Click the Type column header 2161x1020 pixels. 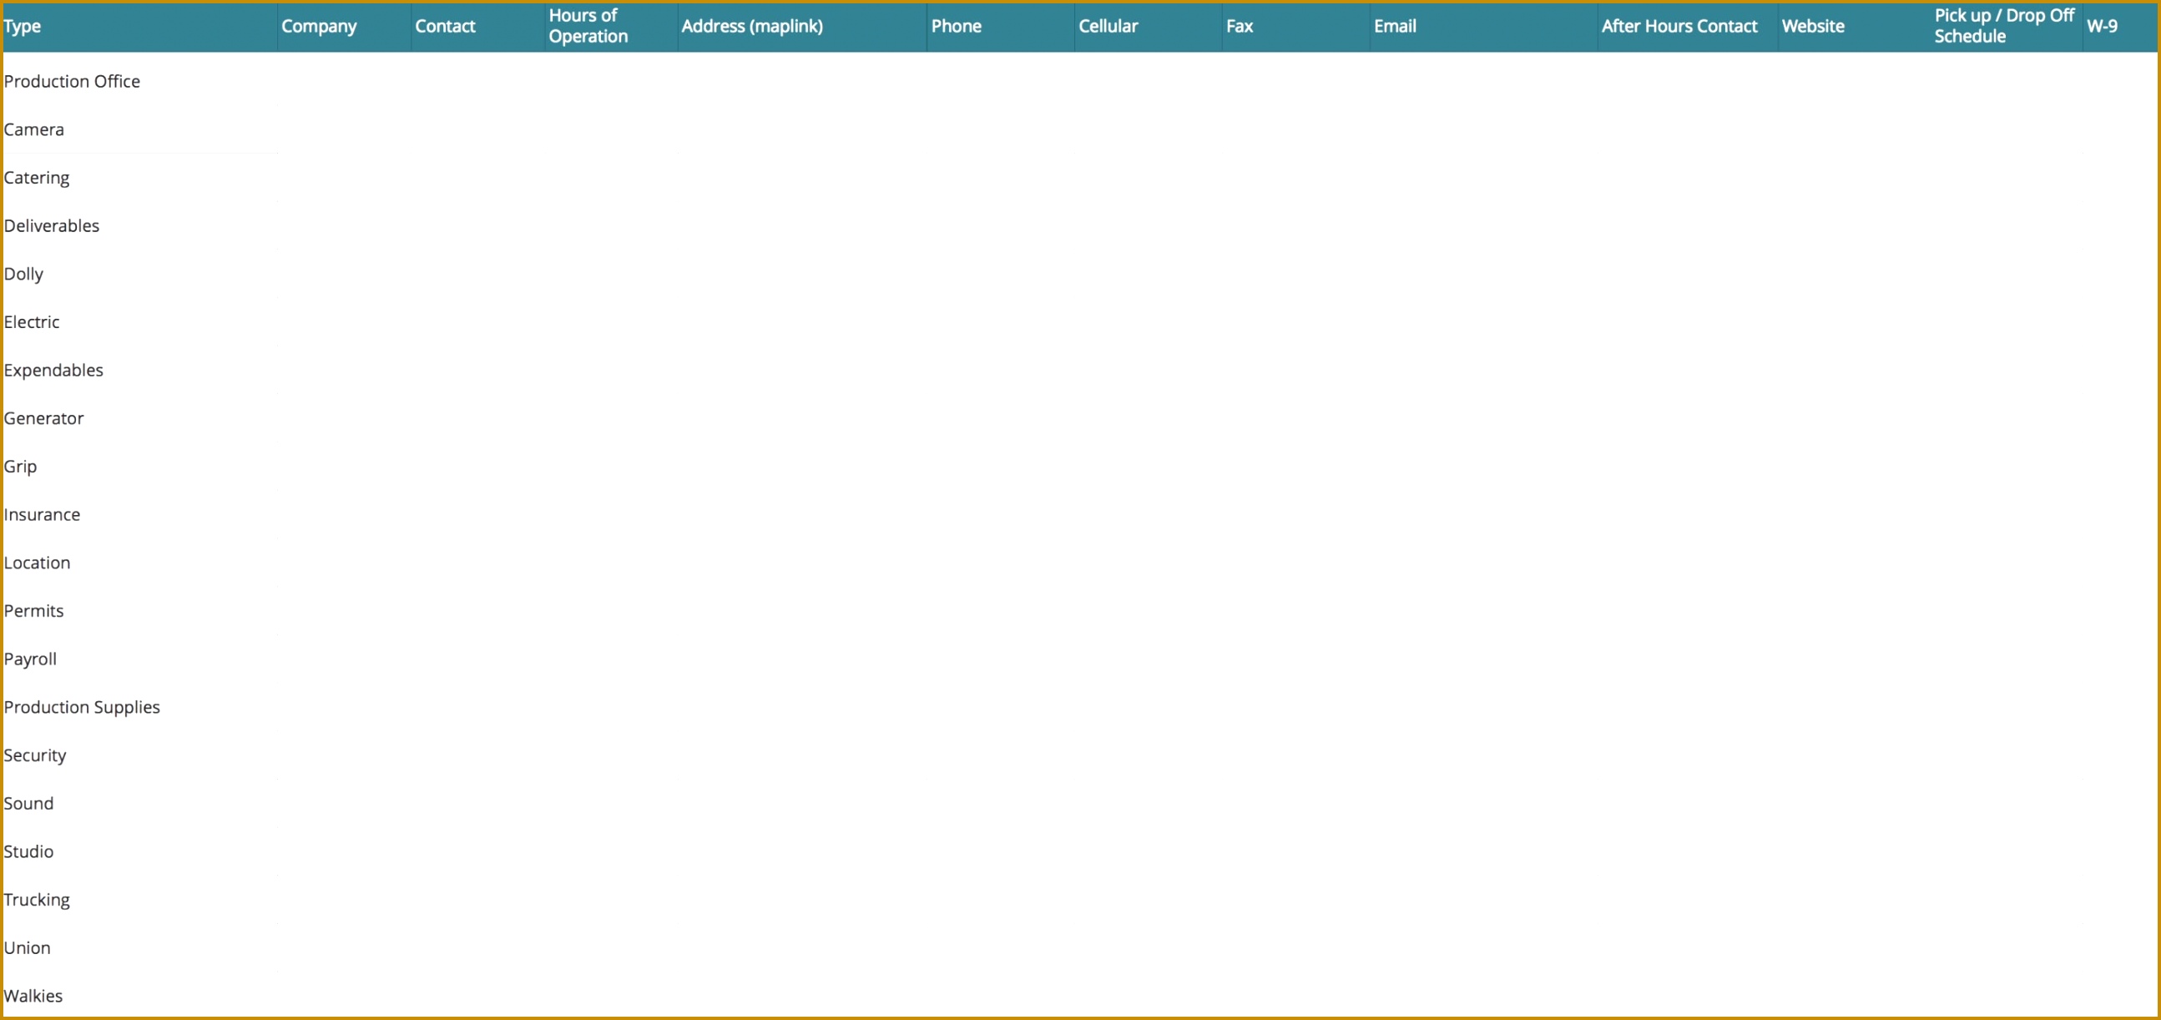[x=22, y=26]
